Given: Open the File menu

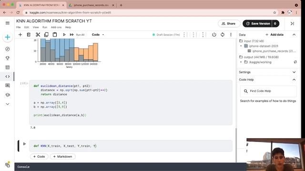Looking at the screenshot, I should pyautogui.click(x=18, y=28).
